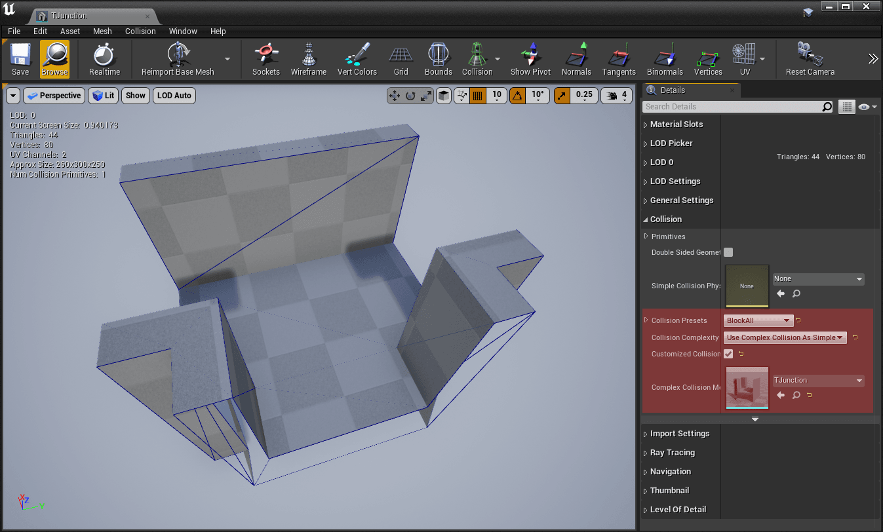The width and height of the screenshot is (883, 532).
Task: Open the Mesh menu
Action: point(102,31)
